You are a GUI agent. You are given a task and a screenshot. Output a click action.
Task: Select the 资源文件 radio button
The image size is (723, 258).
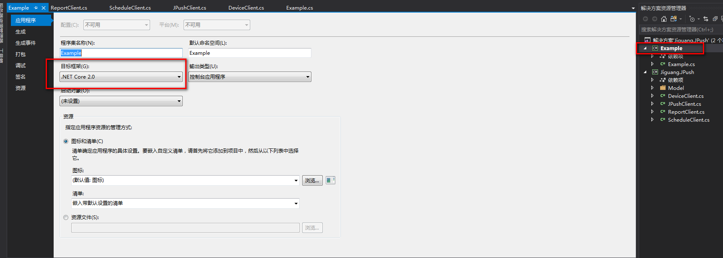point(66,217)
